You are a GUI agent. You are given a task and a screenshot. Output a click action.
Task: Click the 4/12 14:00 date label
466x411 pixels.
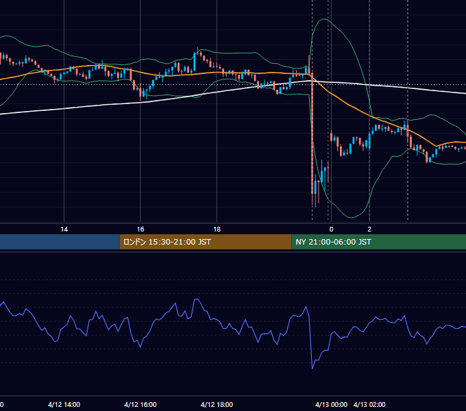64,404
